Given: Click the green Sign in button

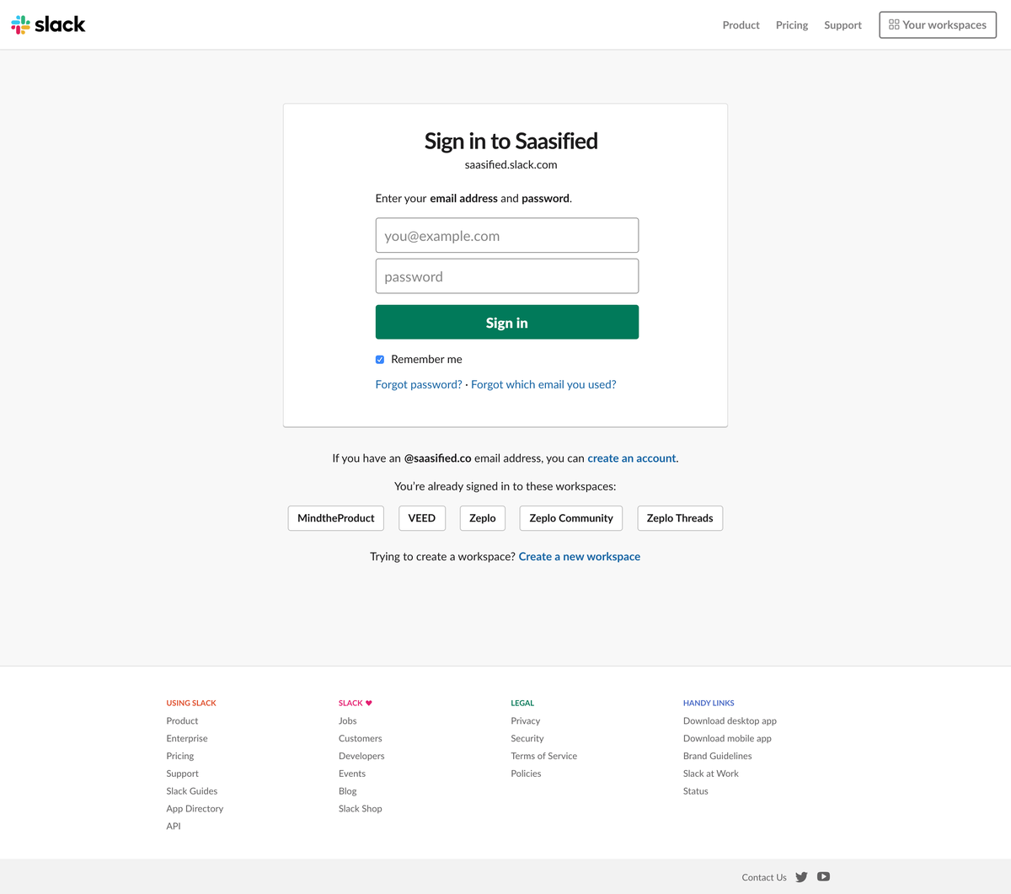Looking at the screenshot, I should 507,322.
